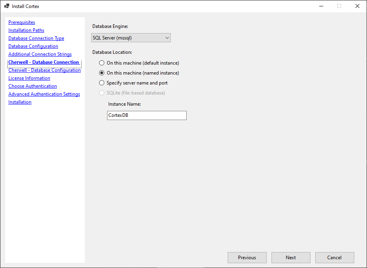Expand the SQL Server (mssql) selector arrow
The height and width of the screenshot is (268, 367).
[x=167, y=37]
